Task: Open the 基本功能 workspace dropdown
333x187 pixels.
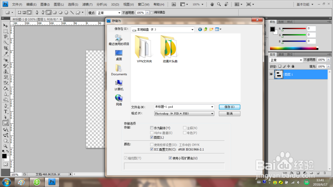Action: click(305, 4)
